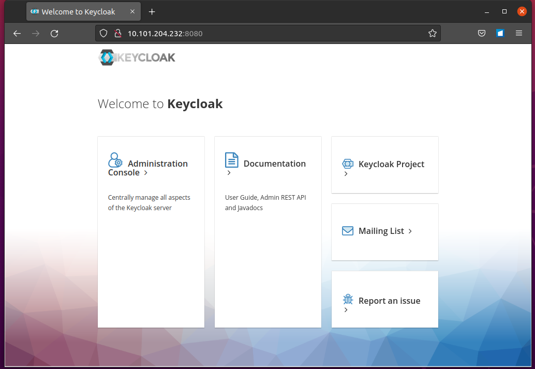
Task: Click the Report an issue bug icon
Action: pos(348,300)
